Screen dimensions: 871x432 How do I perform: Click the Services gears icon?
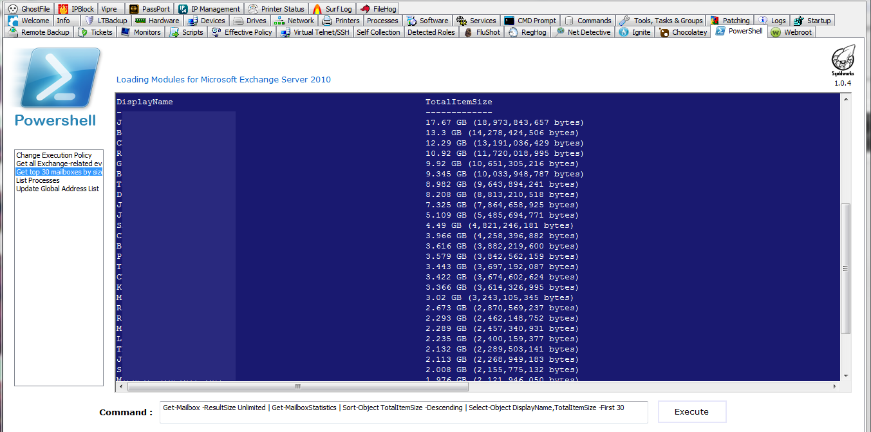point(461,21)
